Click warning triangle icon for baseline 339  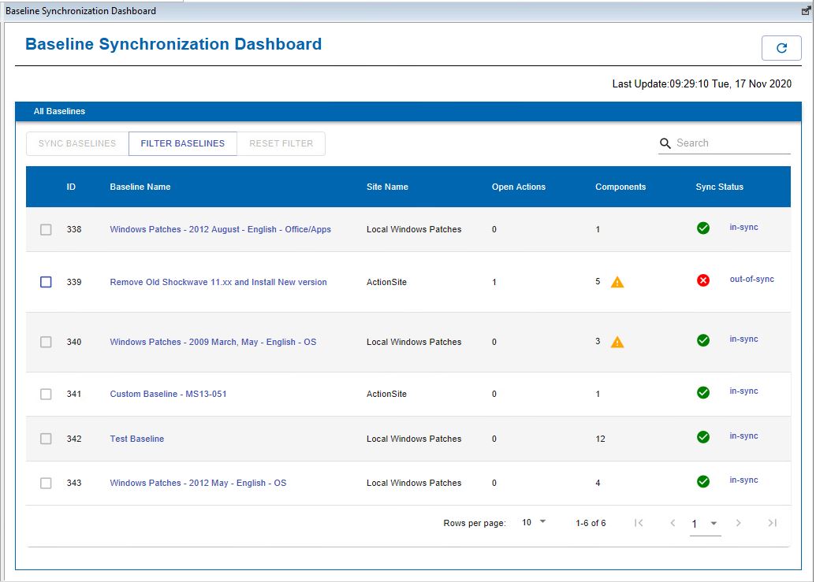coord(617,282)
